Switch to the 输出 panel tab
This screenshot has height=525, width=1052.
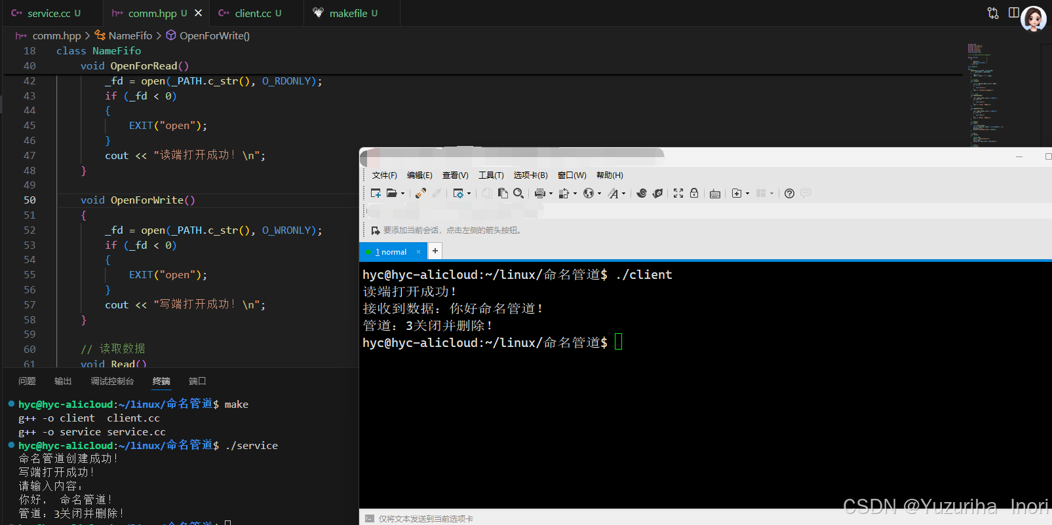[x=63, y=381]
